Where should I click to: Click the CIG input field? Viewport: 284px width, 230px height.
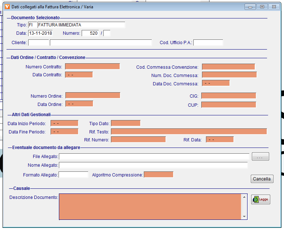[228, 96]
